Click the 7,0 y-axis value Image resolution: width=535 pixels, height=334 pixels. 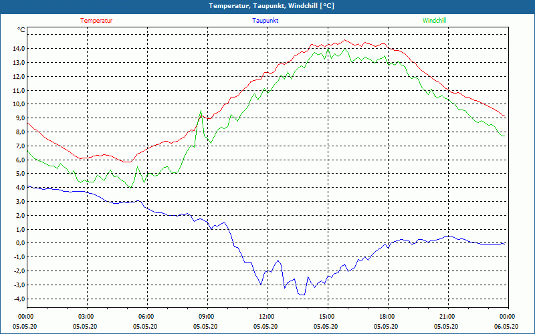coord(21,146)
